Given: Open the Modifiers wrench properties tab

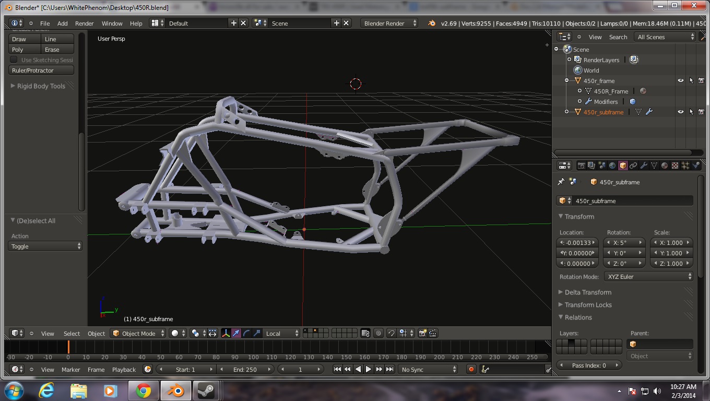Looking at the screenshot, I should tap(644, 166).
